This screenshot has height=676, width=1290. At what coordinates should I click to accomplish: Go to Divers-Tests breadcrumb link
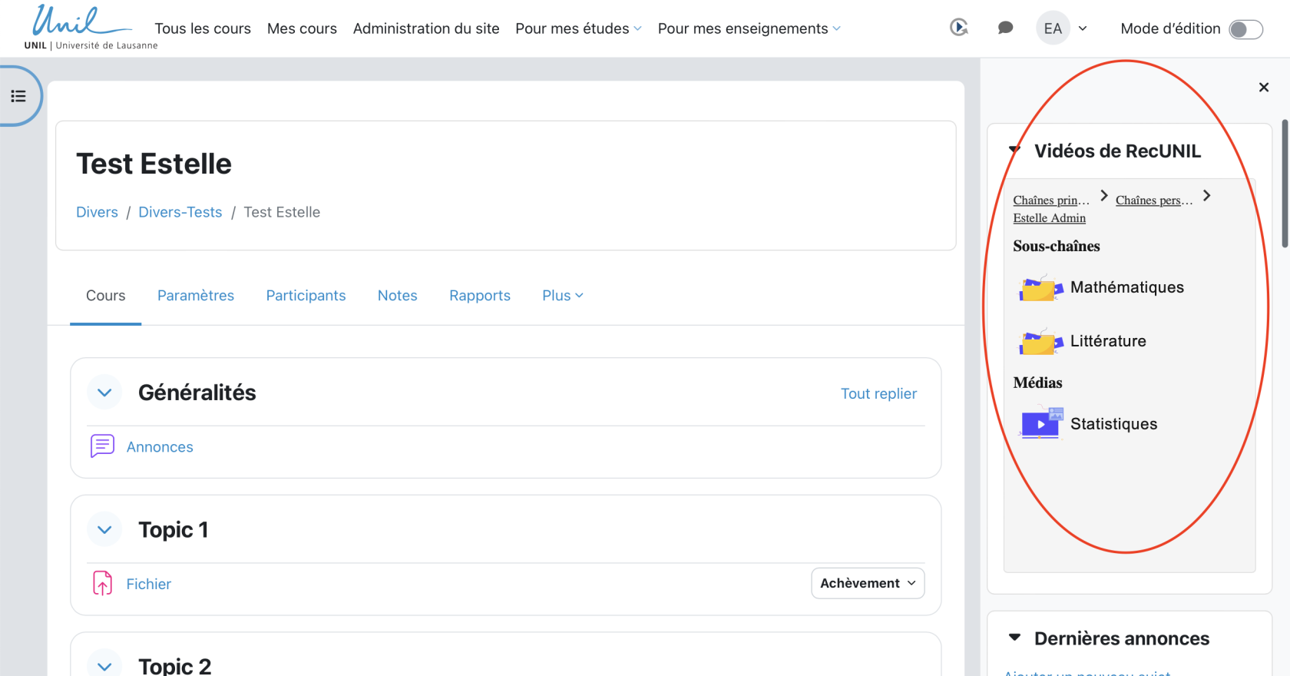pyautogui.click(x=180, y=212)
